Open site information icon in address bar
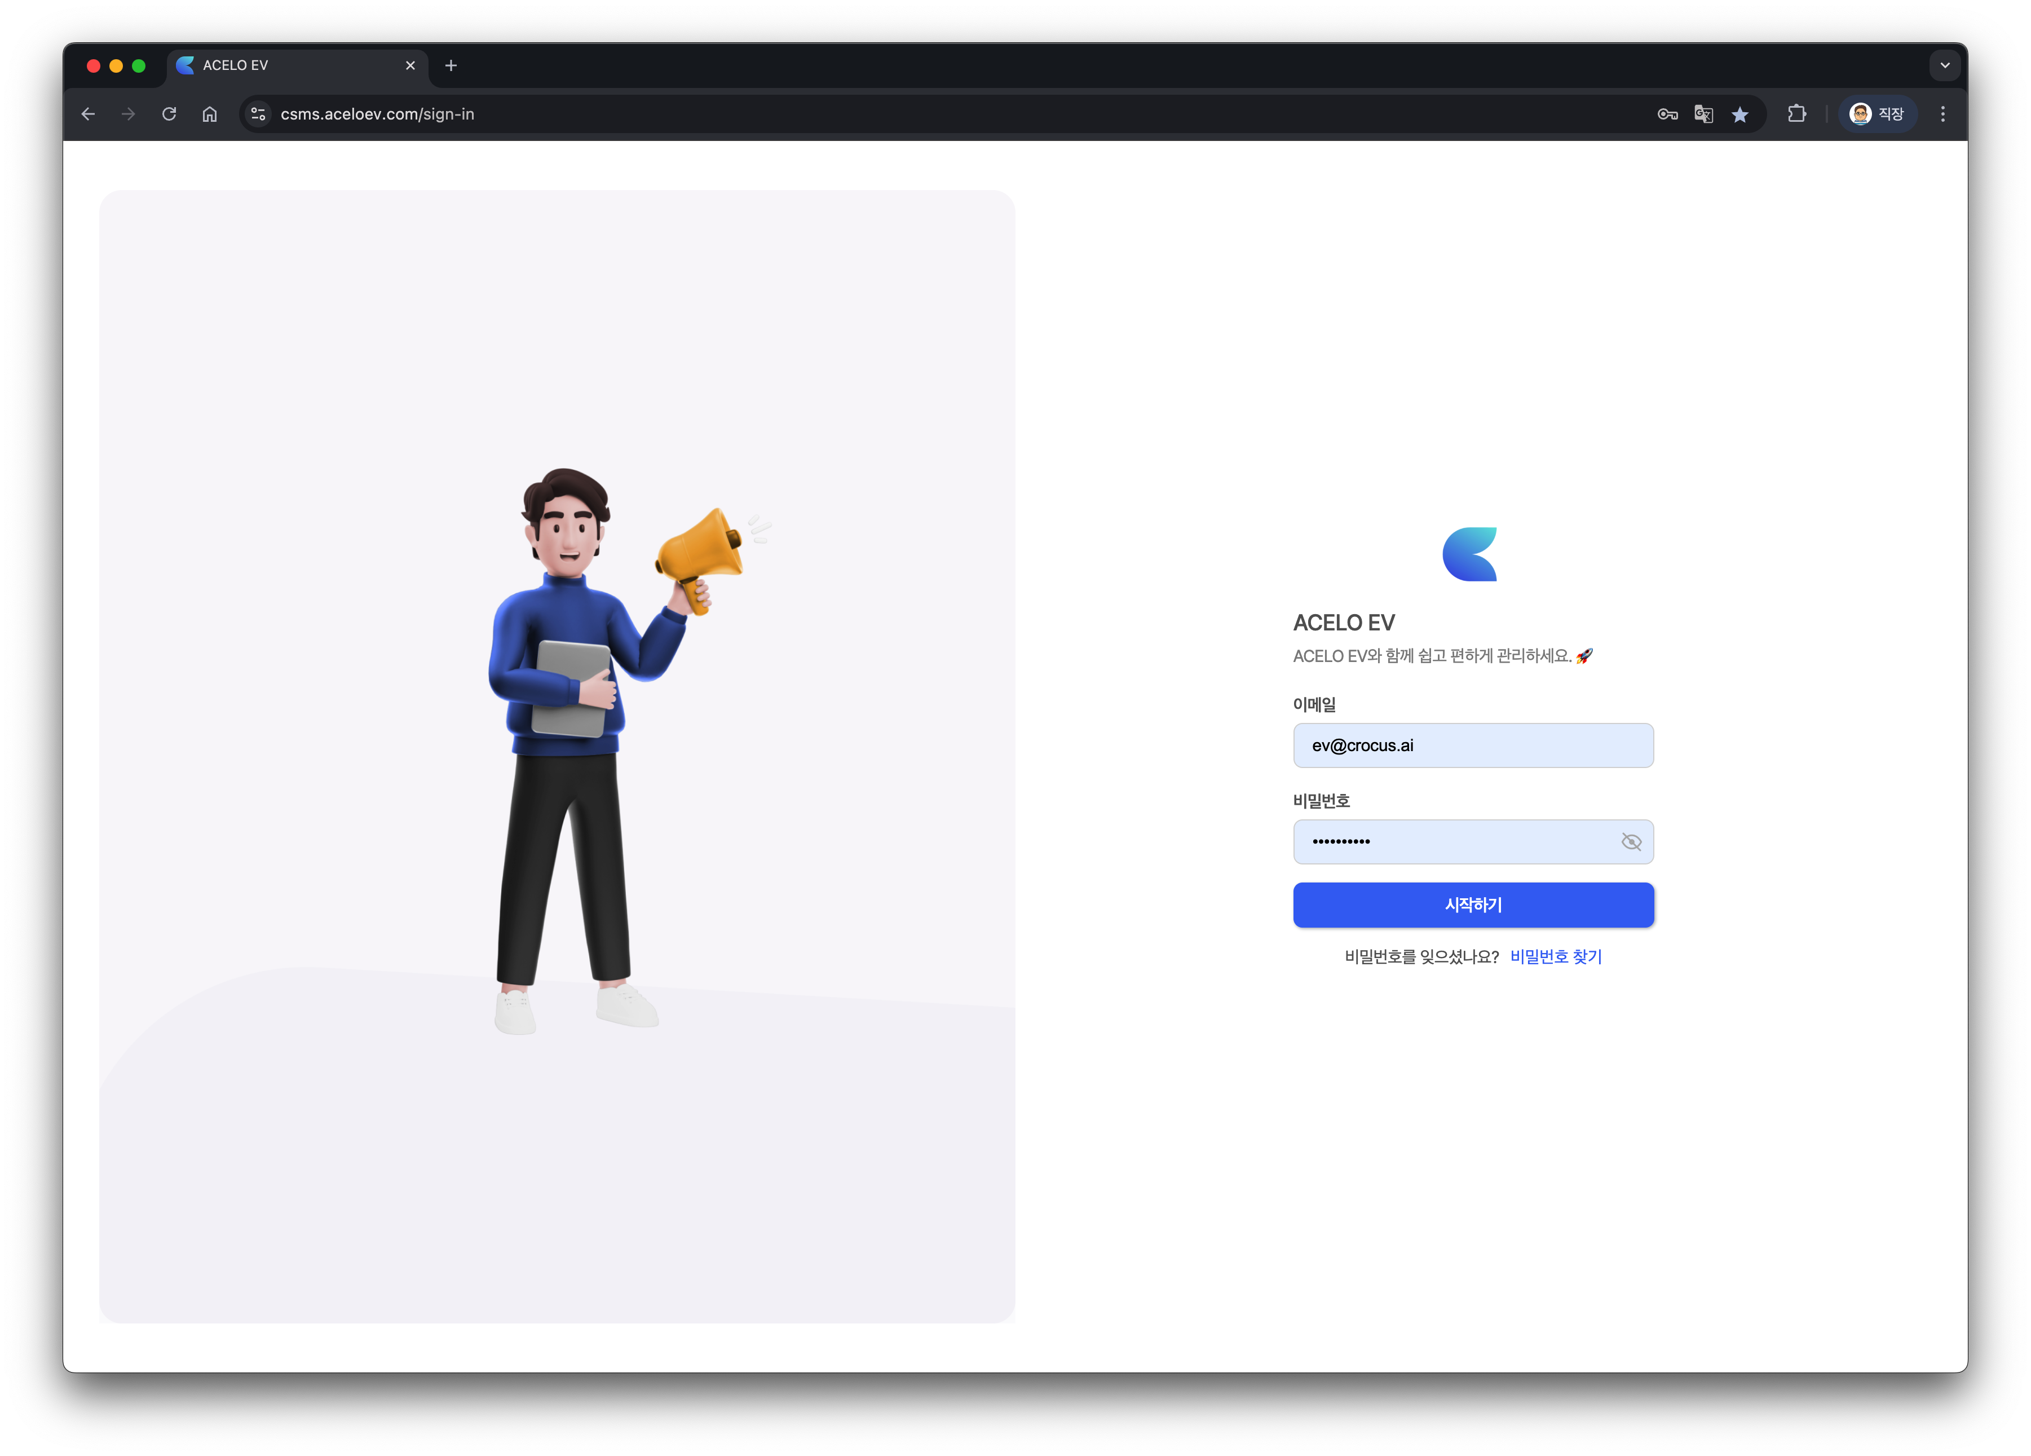Viewport: 2031px width, 1456px height. point(259,114)
